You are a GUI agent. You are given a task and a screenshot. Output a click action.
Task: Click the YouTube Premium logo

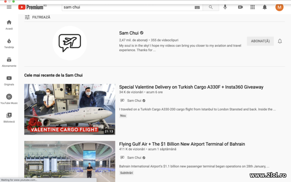pos(33,7)
